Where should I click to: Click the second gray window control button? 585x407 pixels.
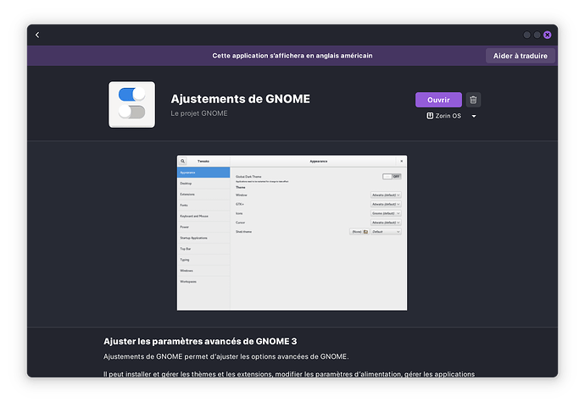pyautogui.click(x=537, y=35)
